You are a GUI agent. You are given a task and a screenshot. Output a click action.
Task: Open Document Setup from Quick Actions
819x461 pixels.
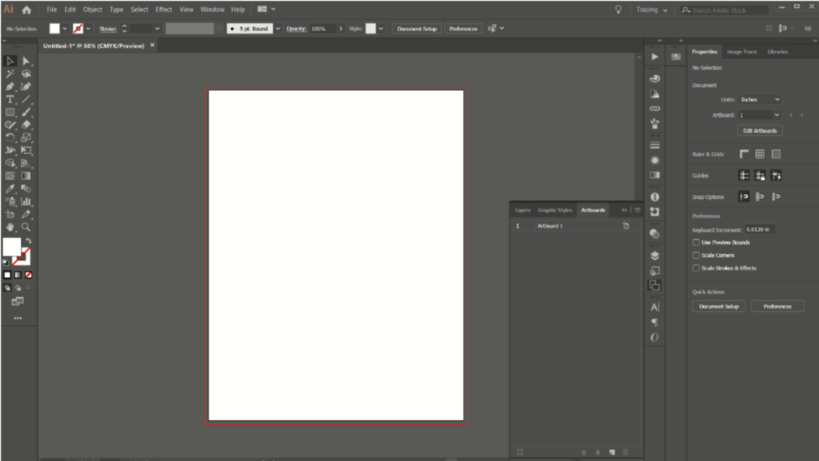(x=717, y=305)
